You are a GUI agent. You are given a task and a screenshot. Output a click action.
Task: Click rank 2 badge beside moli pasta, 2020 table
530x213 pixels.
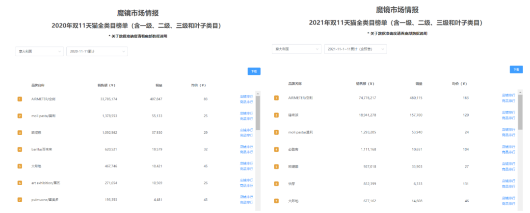coord(20,116)
